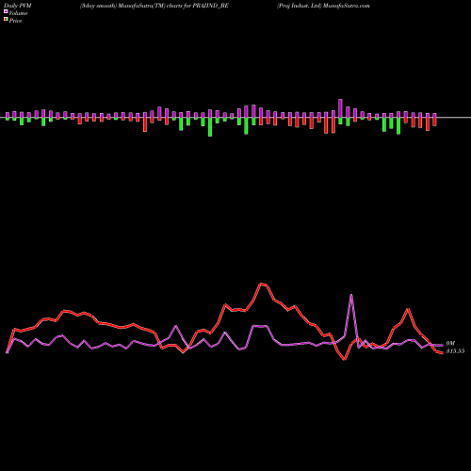471x471 pixels.
Task: Click the purple Volume legend swatch
Action: point(6,11)
